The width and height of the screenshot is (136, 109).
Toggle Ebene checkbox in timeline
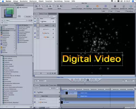click(x=35, y=92)
